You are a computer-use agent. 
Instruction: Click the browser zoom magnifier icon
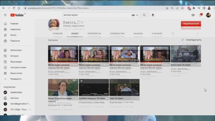coord(172,8)
